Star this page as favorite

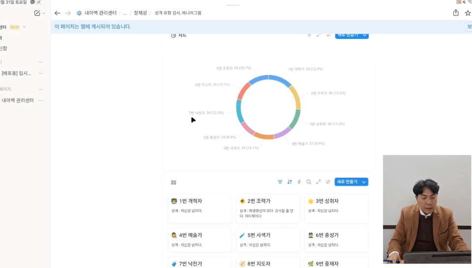468,13
